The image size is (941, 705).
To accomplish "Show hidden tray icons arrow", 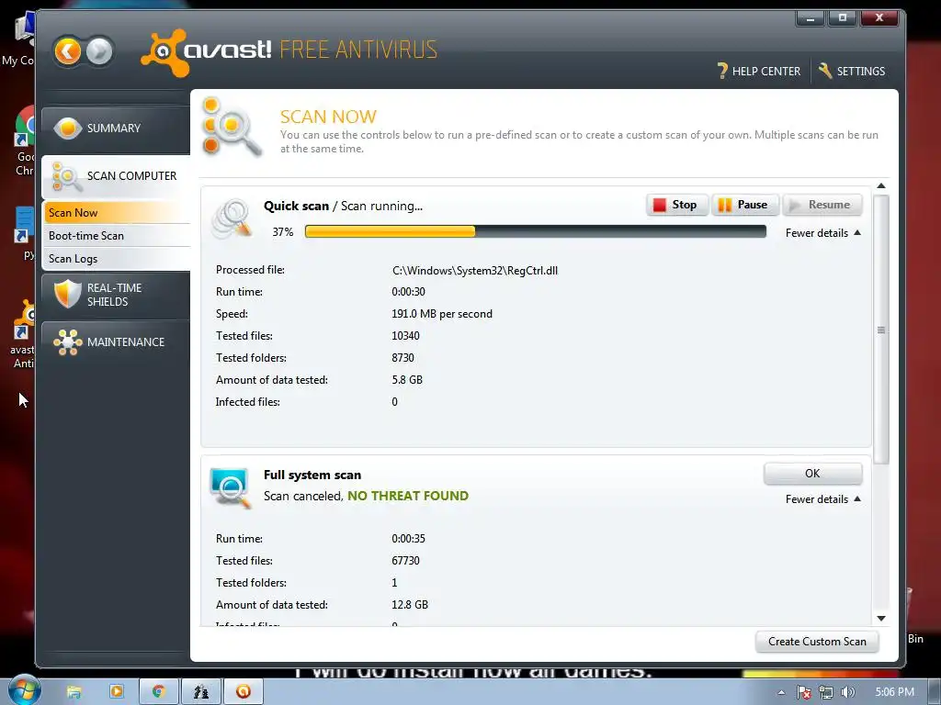I will [x=781, y=692].
